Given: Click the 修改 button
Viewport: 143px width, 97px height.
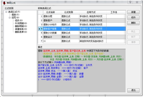Looking at the screenshot, I should coord(133,18).
